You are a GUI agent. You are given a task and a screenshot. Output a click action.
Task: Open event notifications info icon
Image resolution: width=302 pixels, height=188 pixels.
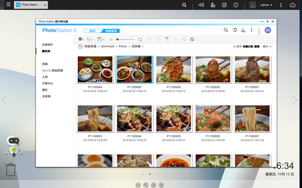pyautogui.click(x=236, y=5)
